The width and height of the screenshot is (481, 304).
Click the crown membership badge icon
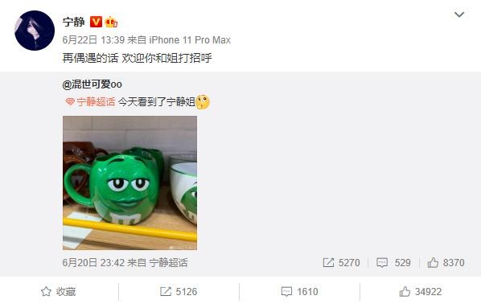[111, 22]
